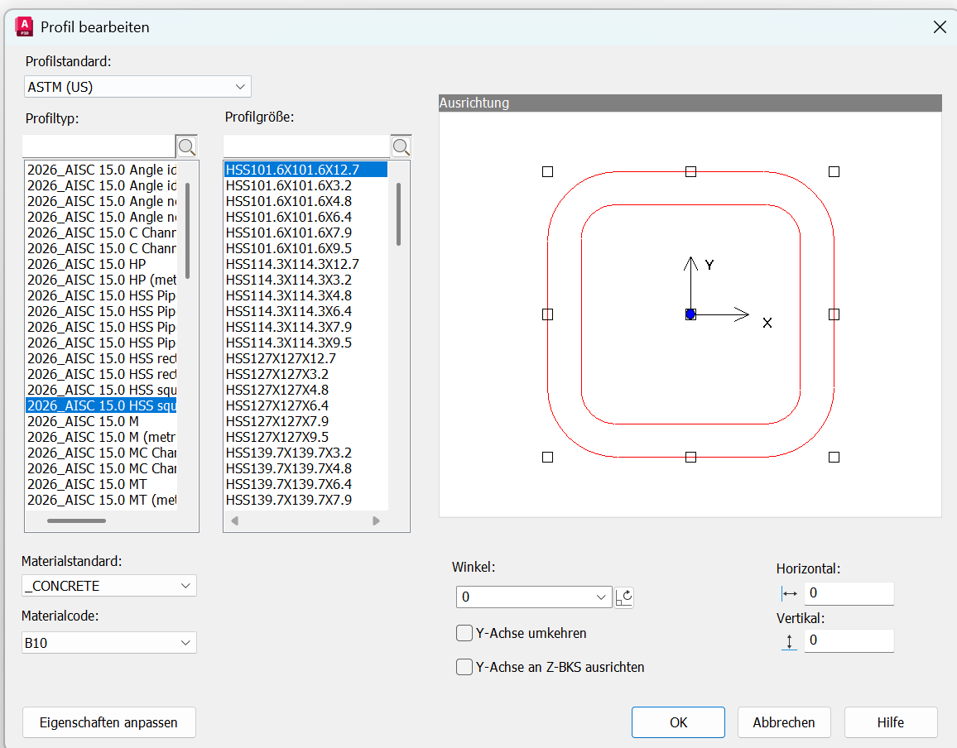Image resolution: width=957 pixels, height=748 pixels.
Task: Select the top-left alignment grip in preview
Action: 547,171
